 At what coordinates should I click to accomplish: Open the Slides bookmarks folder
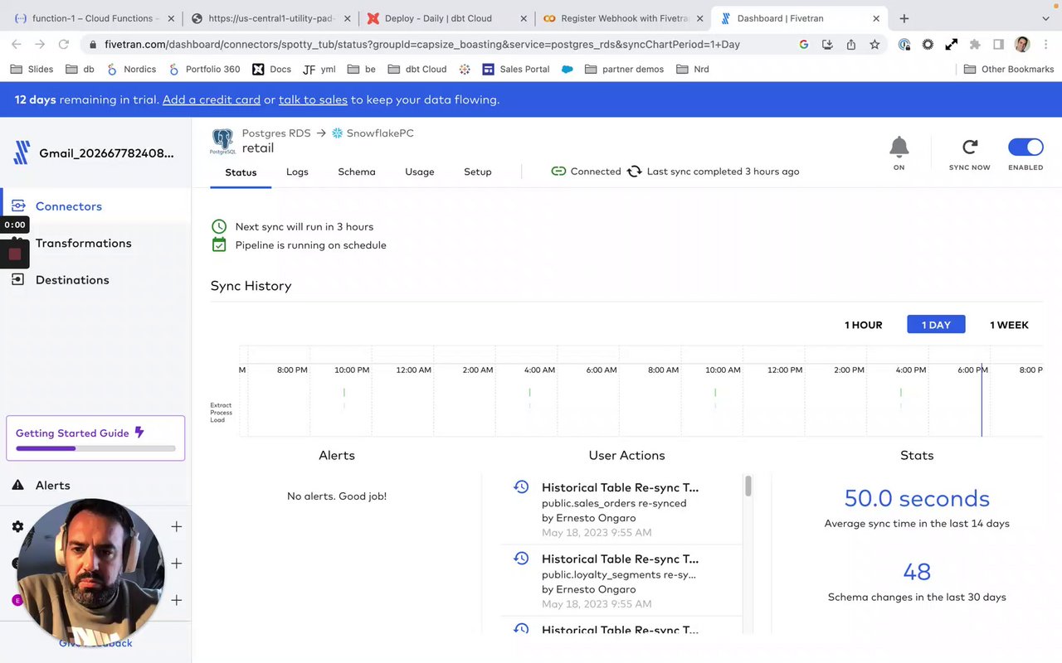click(32, 70)
